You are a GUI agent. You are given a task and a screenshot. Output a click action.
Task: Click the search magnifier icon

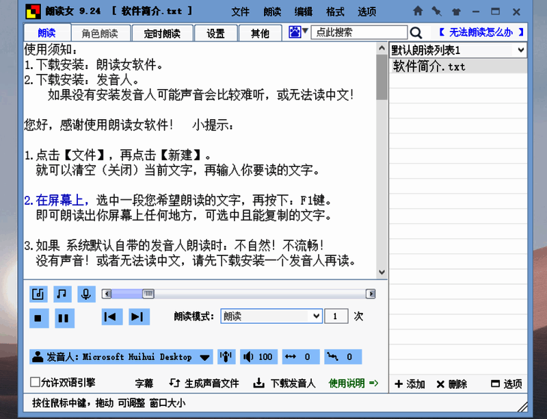point(417,31)
